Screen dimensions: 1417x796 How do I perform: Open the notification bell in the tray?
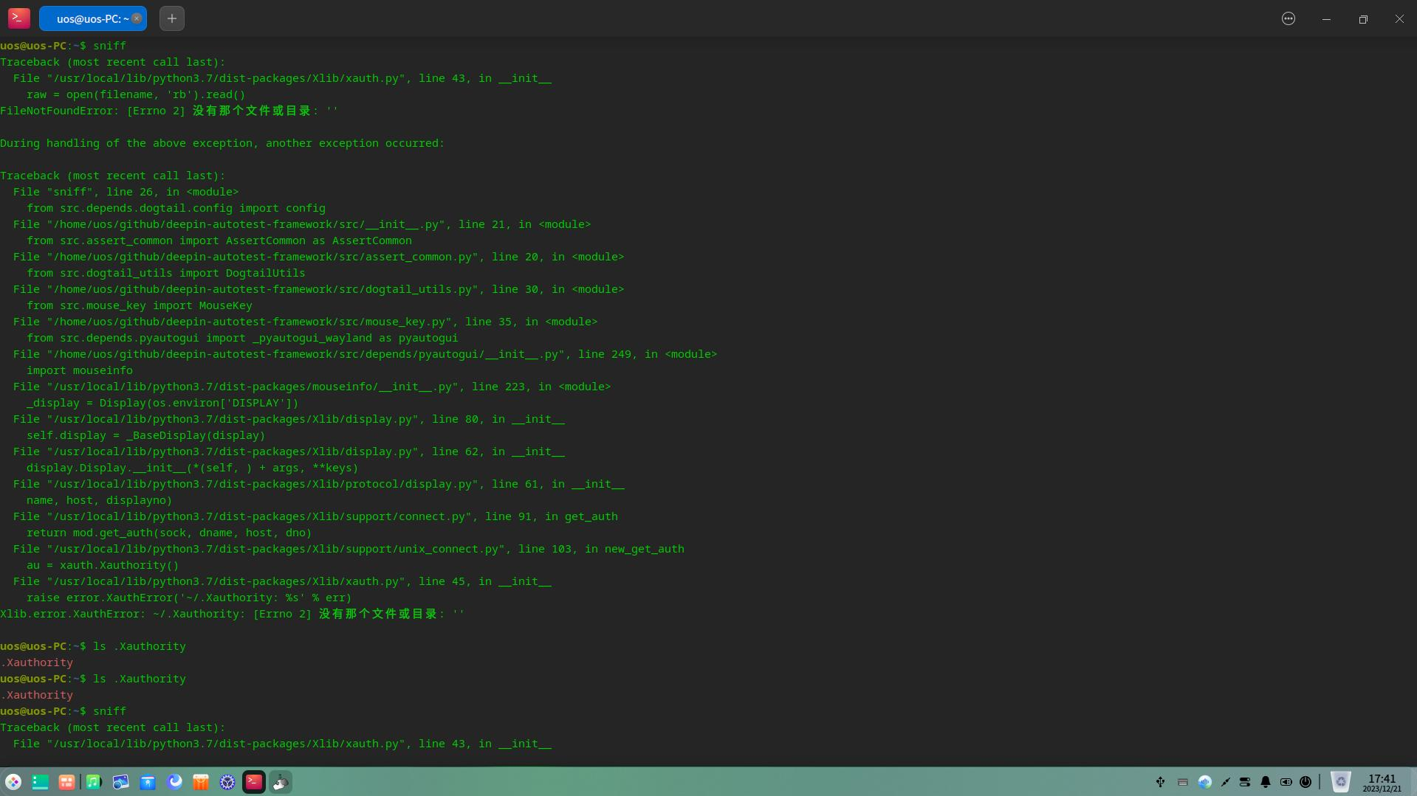pos(1266,782)
